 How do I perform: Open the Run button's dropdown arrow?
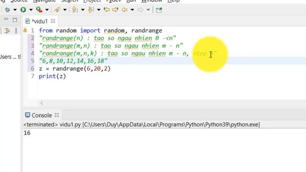point(31,10)
